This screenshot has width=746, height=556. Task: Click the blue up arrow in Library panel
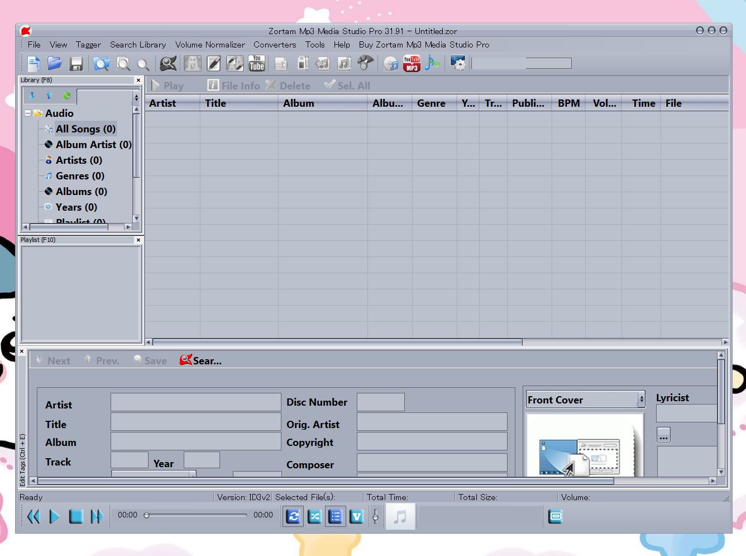pyautogui.click(x=49, y=96)
